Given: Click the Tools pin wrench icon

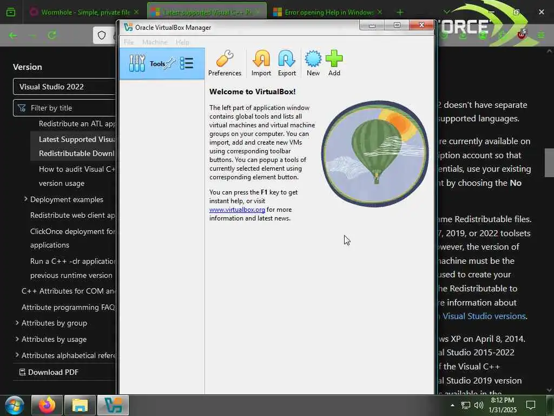Looking at the screenshot, I should (170, 63).
